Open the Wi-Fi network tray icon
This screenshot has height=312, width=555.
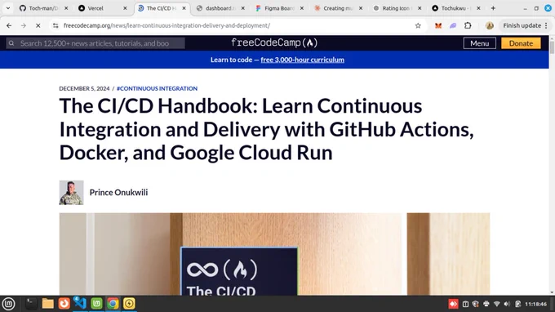pos(496,304)
